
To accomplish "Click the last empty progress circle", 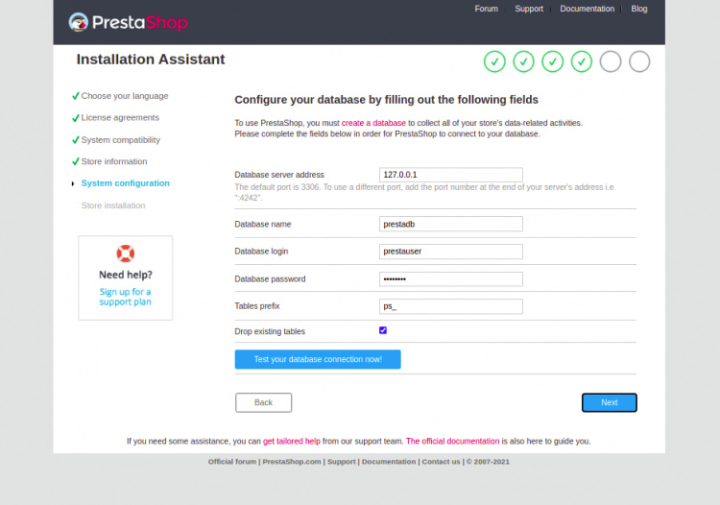I will tap(639, 61).
